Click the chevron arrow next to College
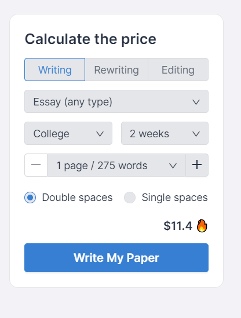This screenshot has width=241, height=318. (100, 134)
